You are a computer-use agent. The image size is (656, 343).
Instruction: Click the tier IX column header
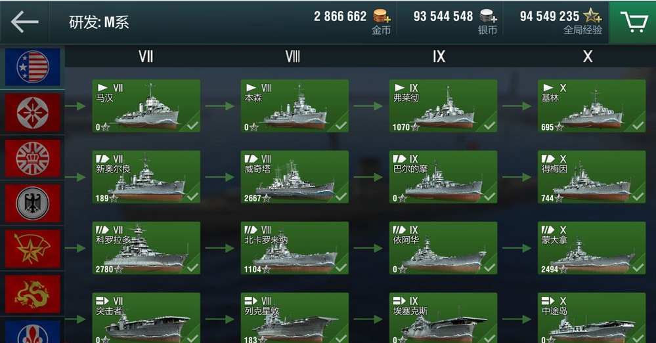coord(439,56)
